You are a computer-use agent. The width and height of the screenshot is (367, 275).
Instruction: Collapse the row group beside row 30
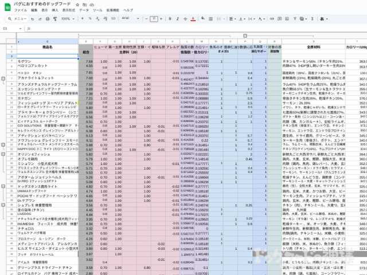pyautogui.click(x=3, y=186)
